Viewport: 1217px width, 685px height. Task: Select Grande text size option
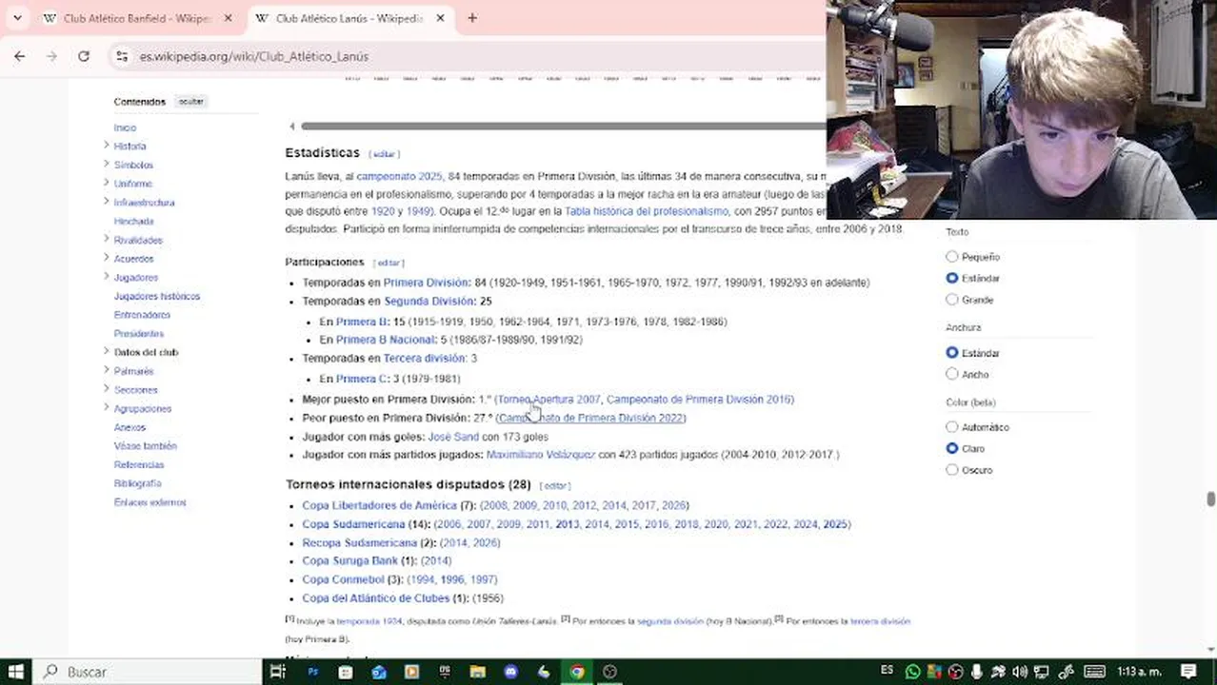point(952,300)
